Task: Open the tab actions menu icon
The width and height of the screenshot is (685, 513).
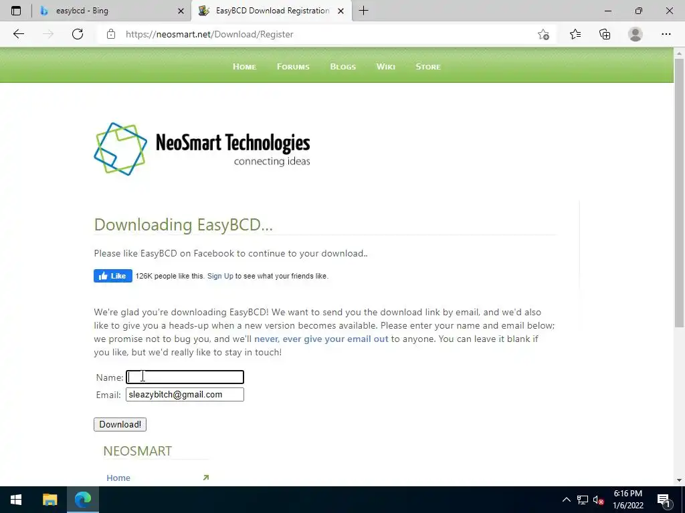Action: coord(16,11)
